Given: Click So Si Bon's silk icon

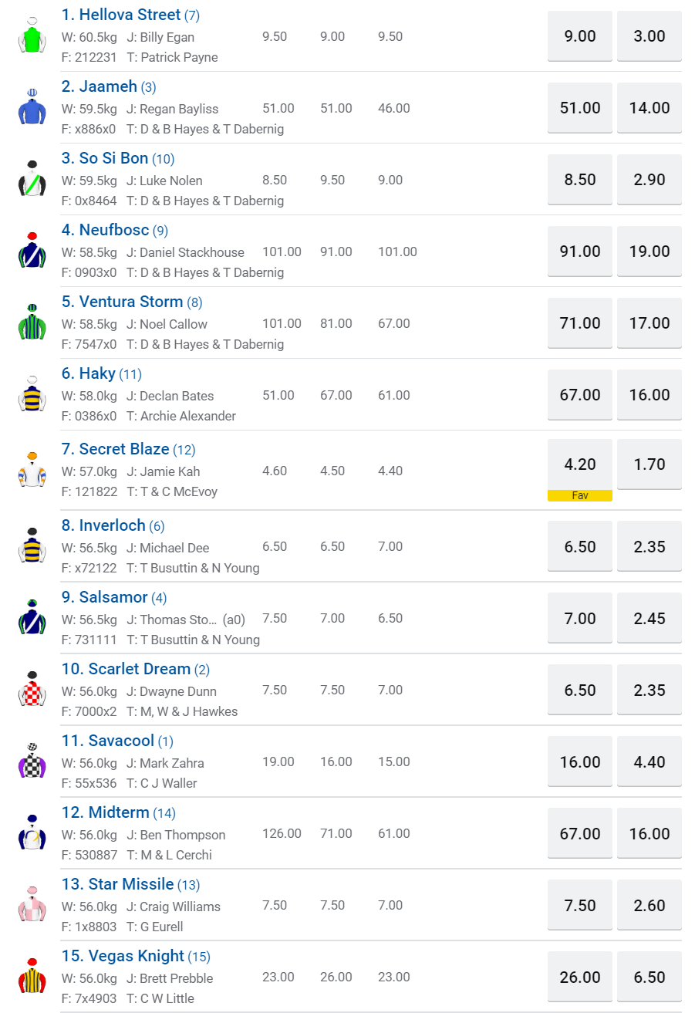Looking at the screenshot, I should [32, 178].
